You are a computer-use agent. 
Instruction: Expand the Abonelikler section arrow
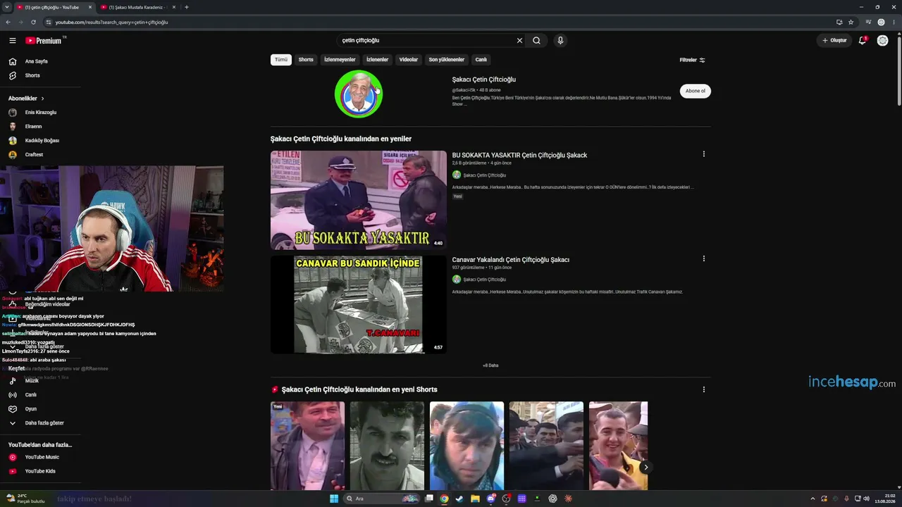coord(42,99)
